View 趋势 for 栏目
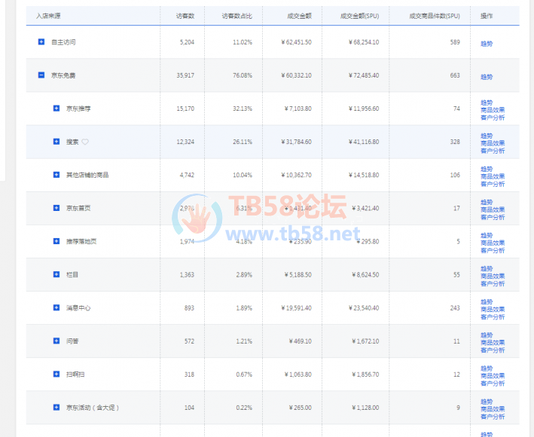Image resolution: width=534 pixels, height=437 pixels. point(487,268)
